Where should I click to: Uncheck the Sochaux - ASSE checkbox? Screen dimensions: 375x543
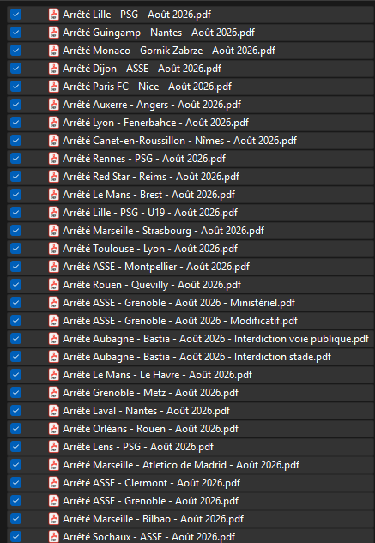click(x=15, y=536)
